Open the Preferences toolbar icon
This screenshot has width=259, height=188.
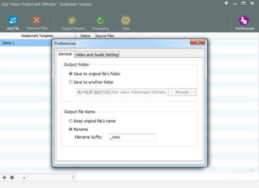click(244, 21)
